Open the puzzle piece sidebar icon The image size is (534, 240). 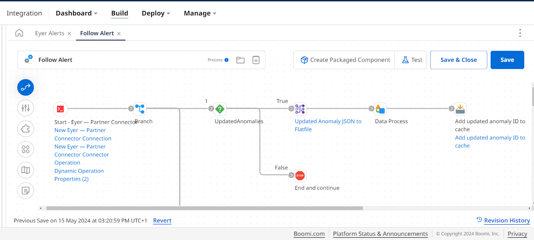[26, 129]
